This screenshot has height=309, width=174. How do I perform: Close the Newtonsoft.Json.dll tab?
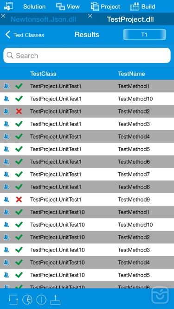[3, 16]
